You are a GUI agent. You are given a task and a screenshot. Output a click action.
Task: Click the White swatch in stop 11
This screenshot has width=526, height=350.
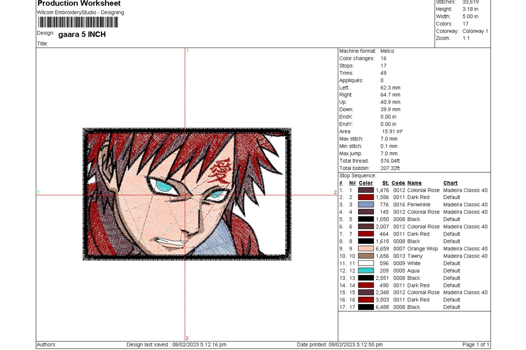(x=366, y=264)
